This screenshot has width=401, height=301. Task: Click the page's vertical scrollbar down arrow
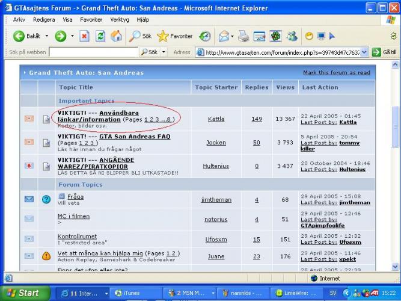tap(395, 267)
